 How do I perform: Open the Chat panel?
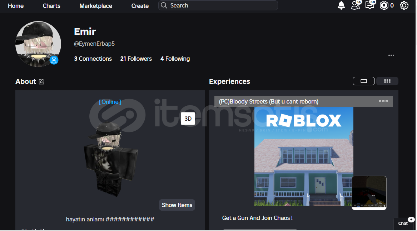tap(404, 223)
